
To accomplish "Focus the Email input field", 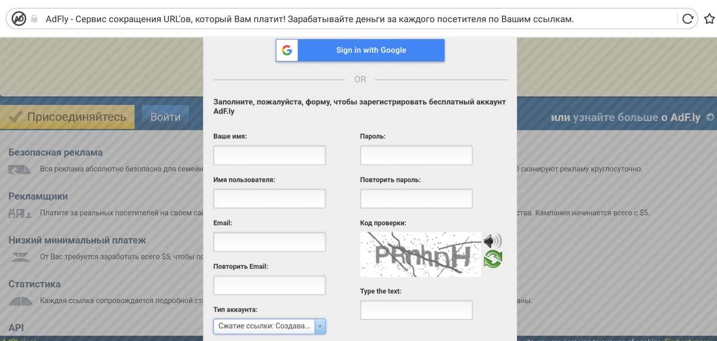I will 269,242.
